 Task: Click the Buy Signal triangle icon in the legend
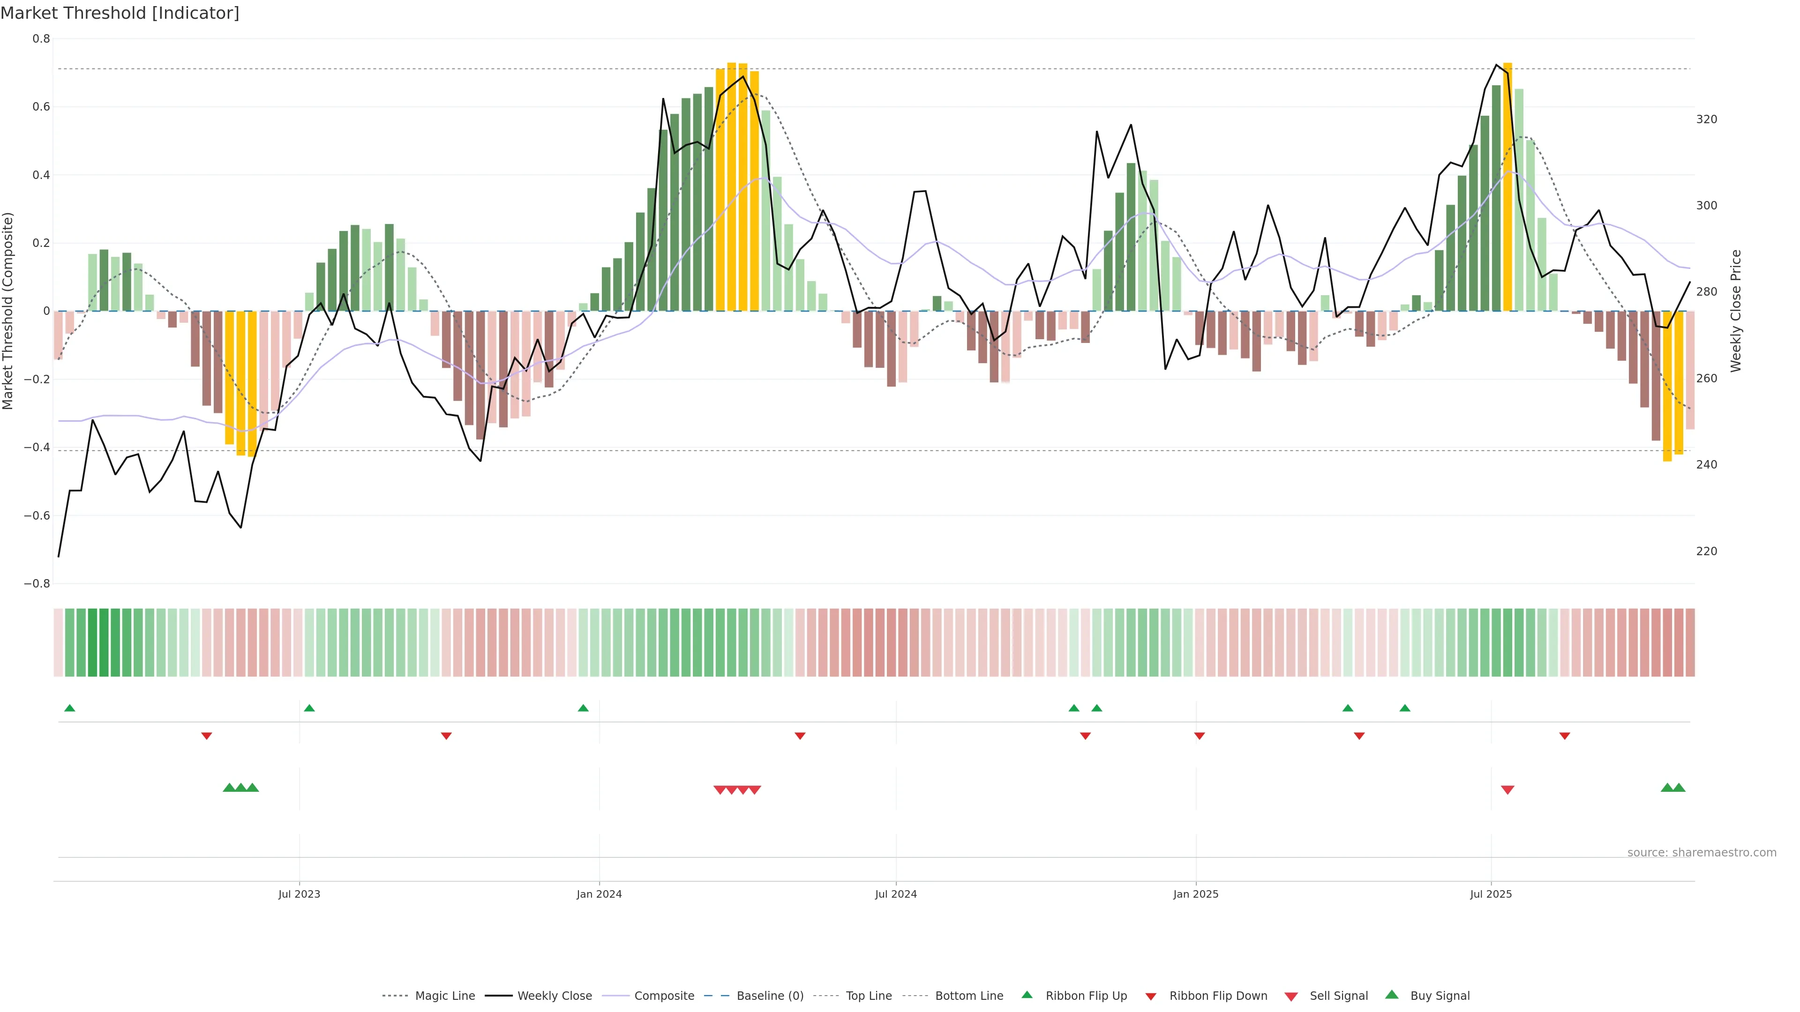tap(1391, 995)
